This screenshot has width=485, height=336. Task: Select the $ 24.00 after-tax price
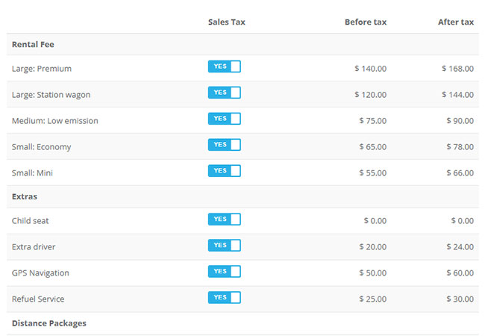point(460,247)
